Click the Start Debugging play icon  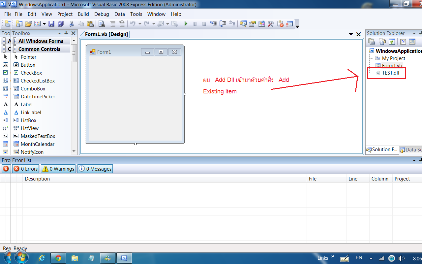click(x=186, y=24)
